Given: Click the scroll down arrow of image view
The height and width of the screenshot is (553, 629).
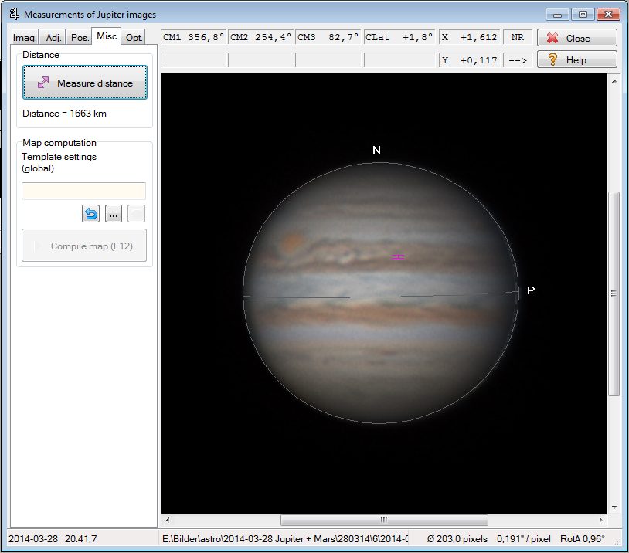Looking at the screenshot, I should tap(614, 507).
